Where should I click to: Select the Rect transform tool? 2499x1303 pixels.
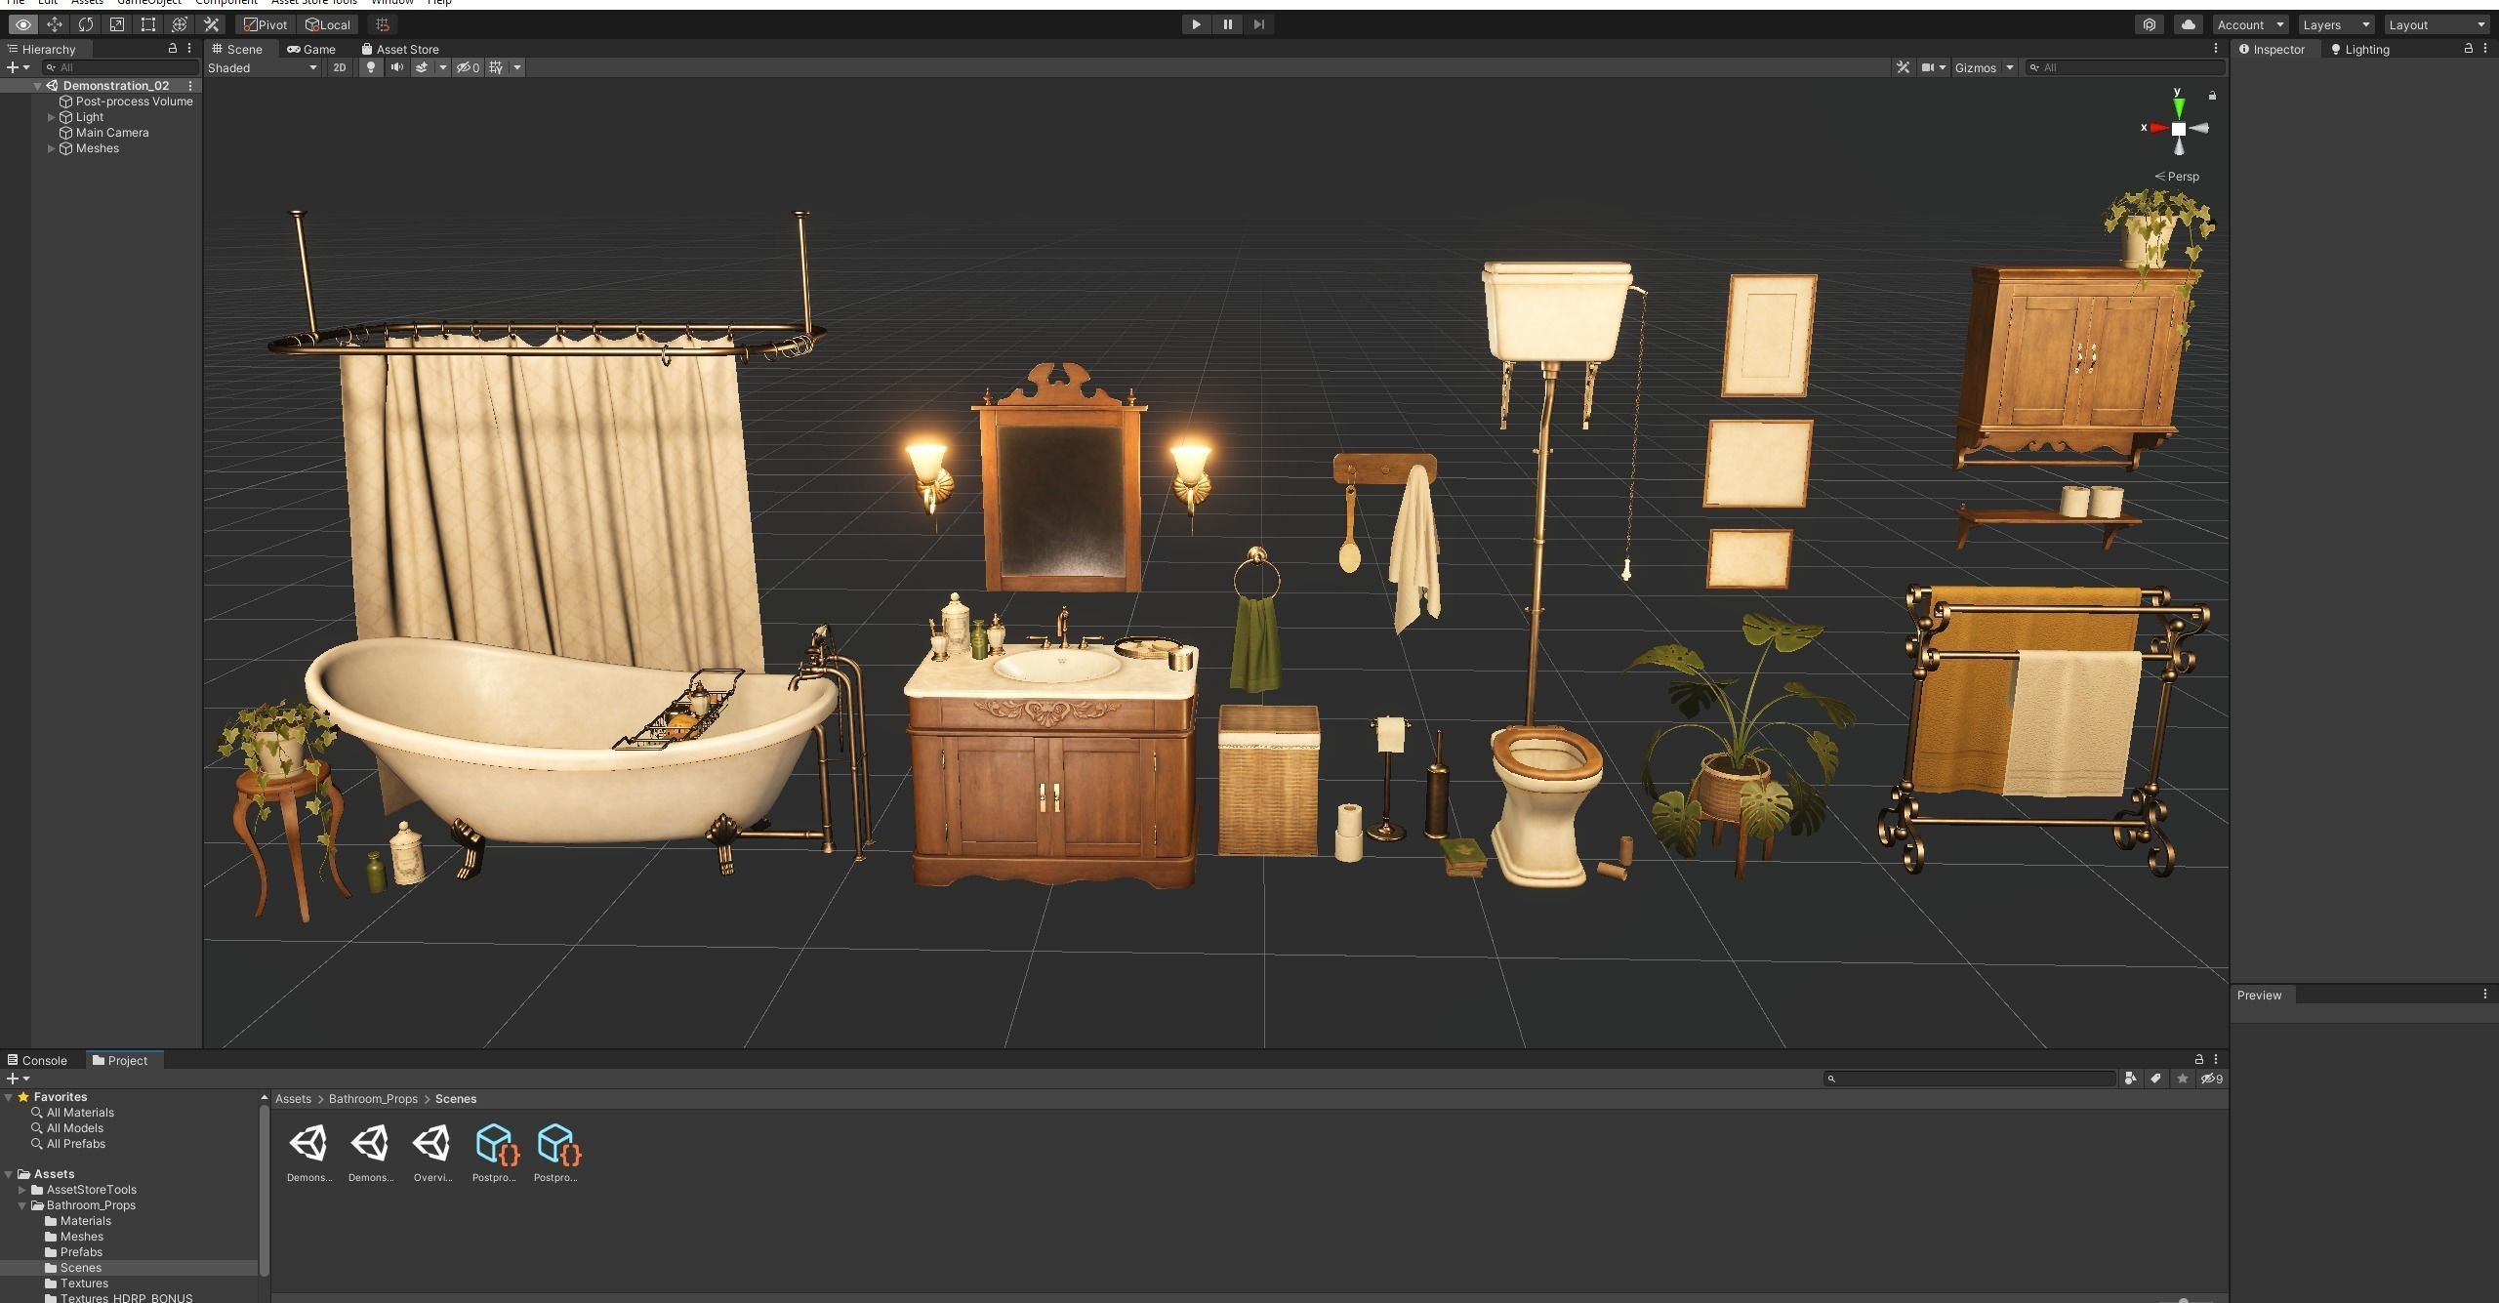(x=148, y=24)
